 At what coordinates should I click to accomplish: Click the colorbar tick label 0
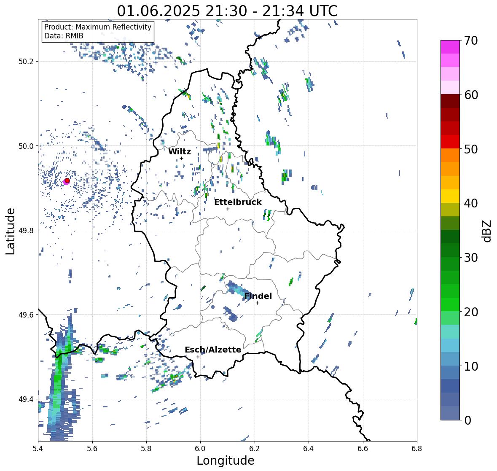[x=467, y=420]
